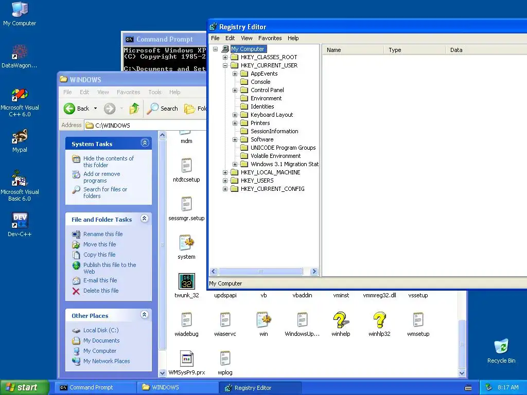Click Rename this file link
The image size is (527, 395).
(x=103, y=234)
